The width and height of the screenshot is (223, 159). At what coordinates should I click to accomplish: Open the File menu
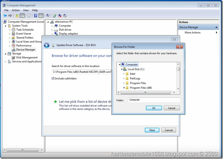[x=6, y=10]
